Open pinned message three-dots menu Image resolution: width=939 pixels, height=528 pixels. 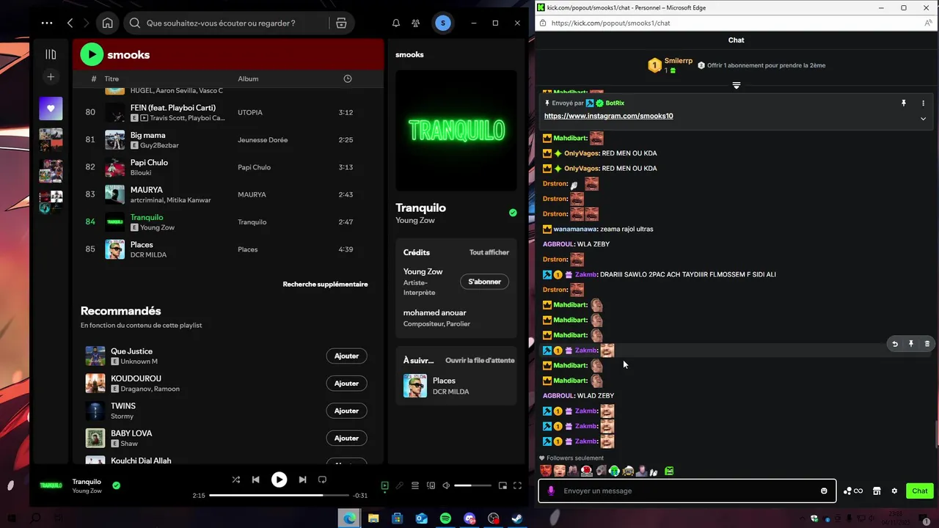[923, 103]
